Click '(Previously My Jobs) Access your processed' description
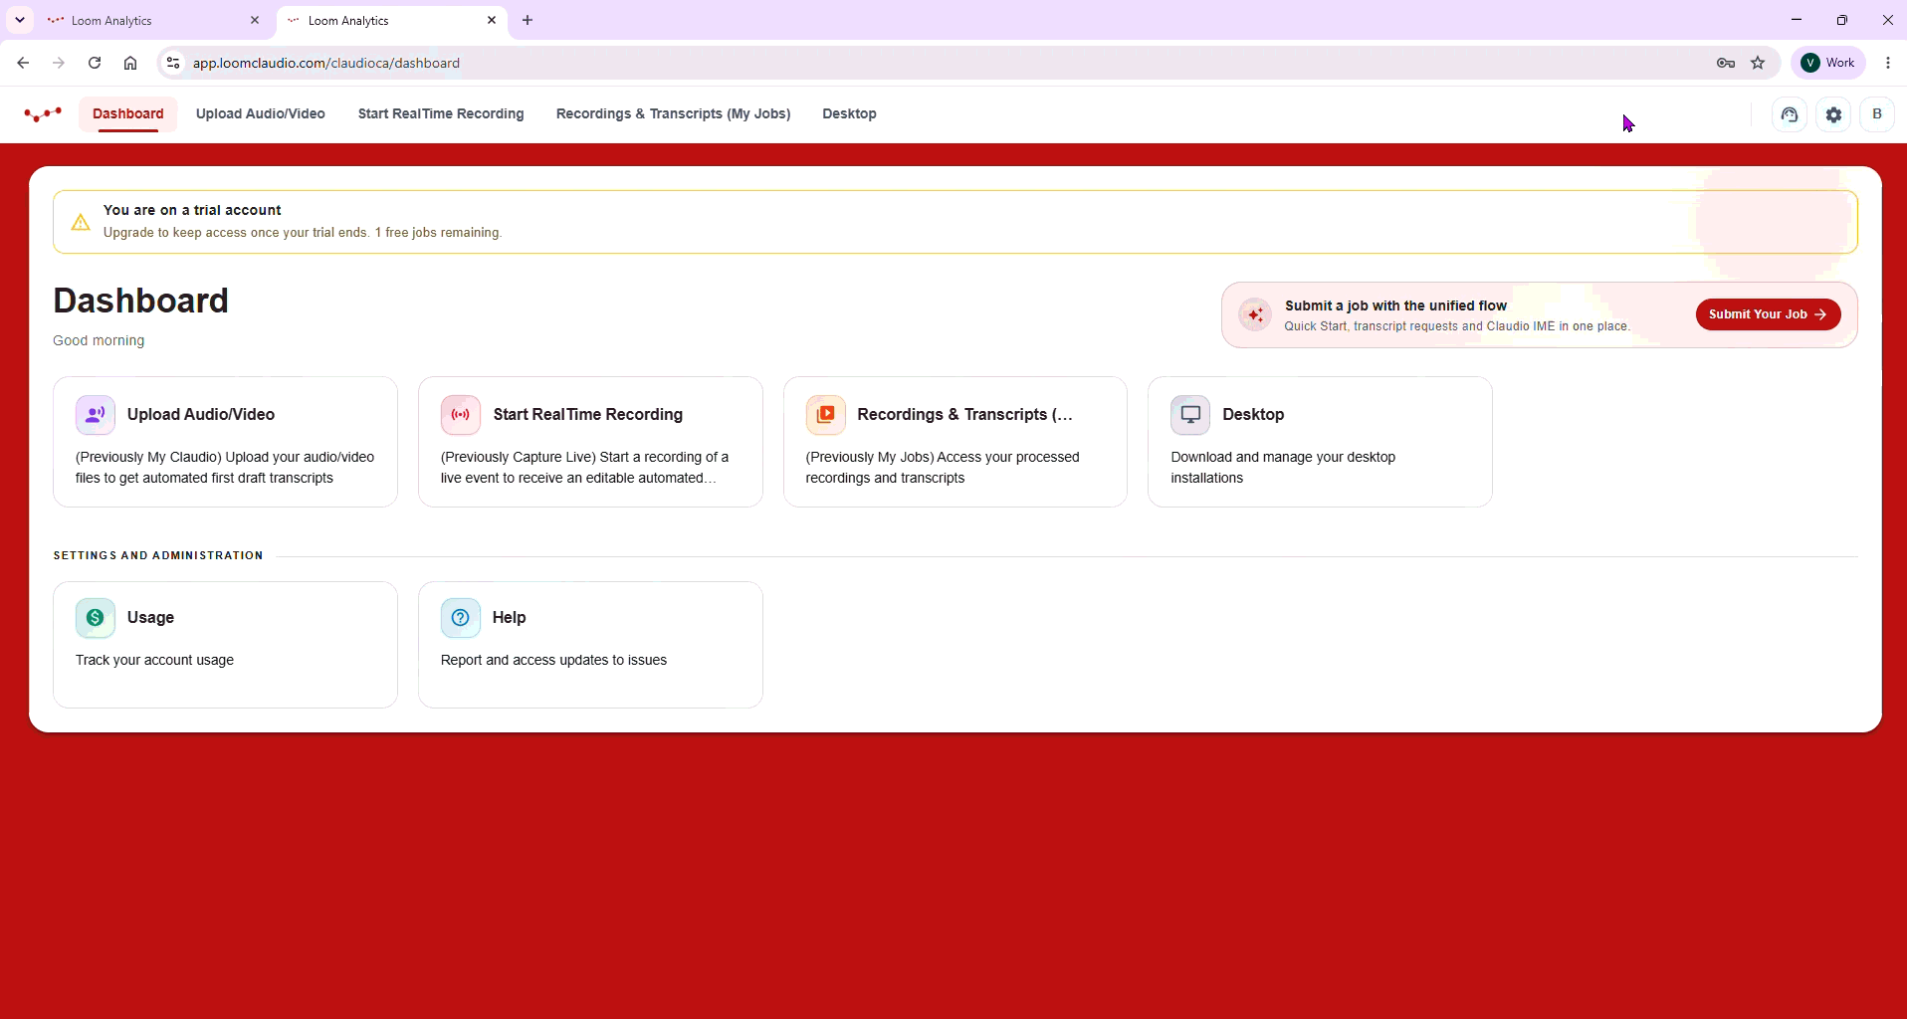Image resolution: width=1907 pixels, height=1019 pixels. [943, 468]
